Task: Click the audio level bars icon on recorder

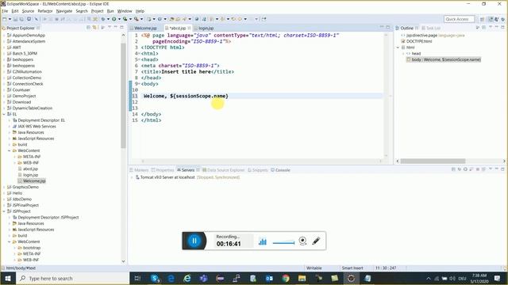Action: point(263,241)
